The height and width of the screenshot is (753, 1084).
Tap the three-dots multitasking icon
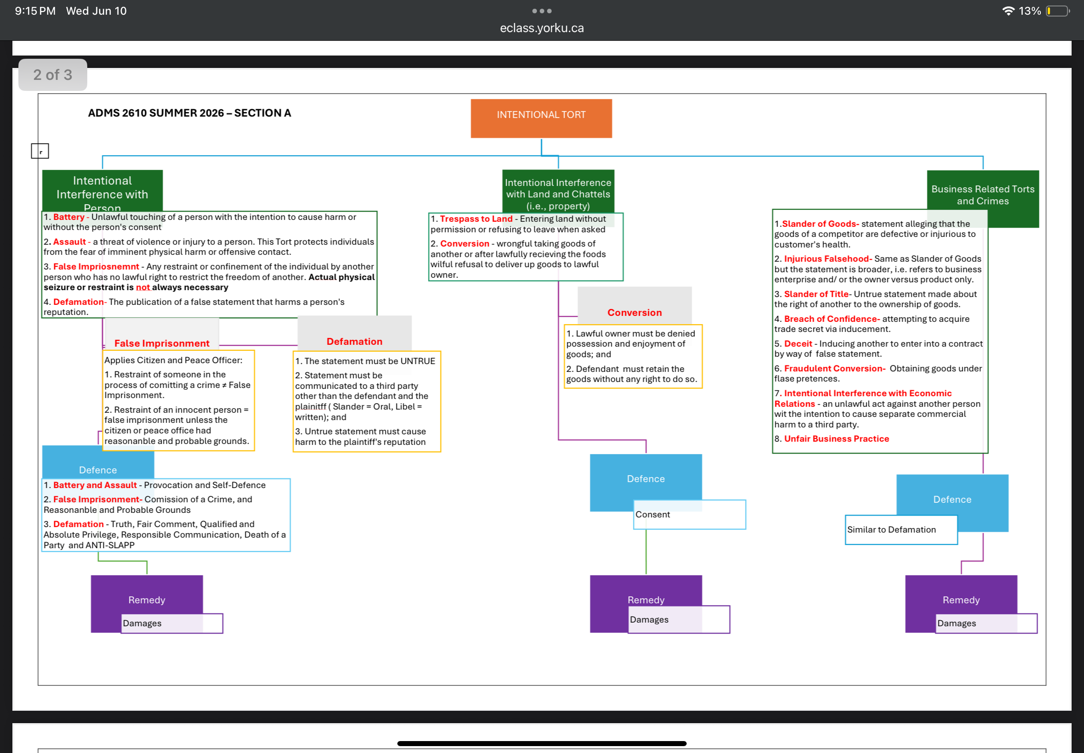coord(542,11)
